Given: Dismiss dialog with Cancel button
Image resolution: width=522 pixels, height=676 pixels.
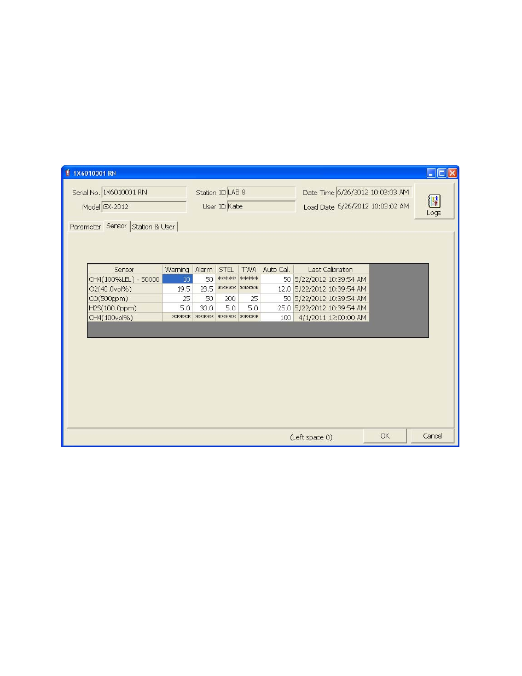Looking at the screenshot, I should pyautogui.click(x=432, y=436).
